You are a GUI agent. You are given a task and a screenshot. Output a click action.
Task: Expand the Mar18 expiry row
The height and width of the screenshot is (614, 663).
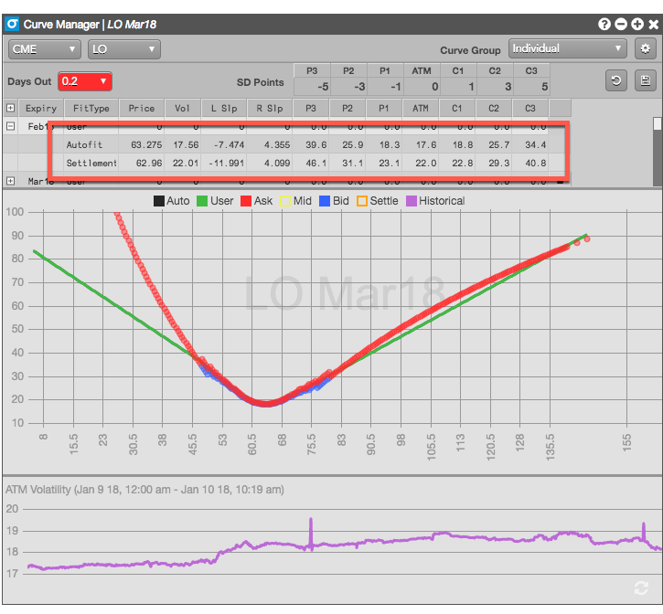tap(11, 181)
